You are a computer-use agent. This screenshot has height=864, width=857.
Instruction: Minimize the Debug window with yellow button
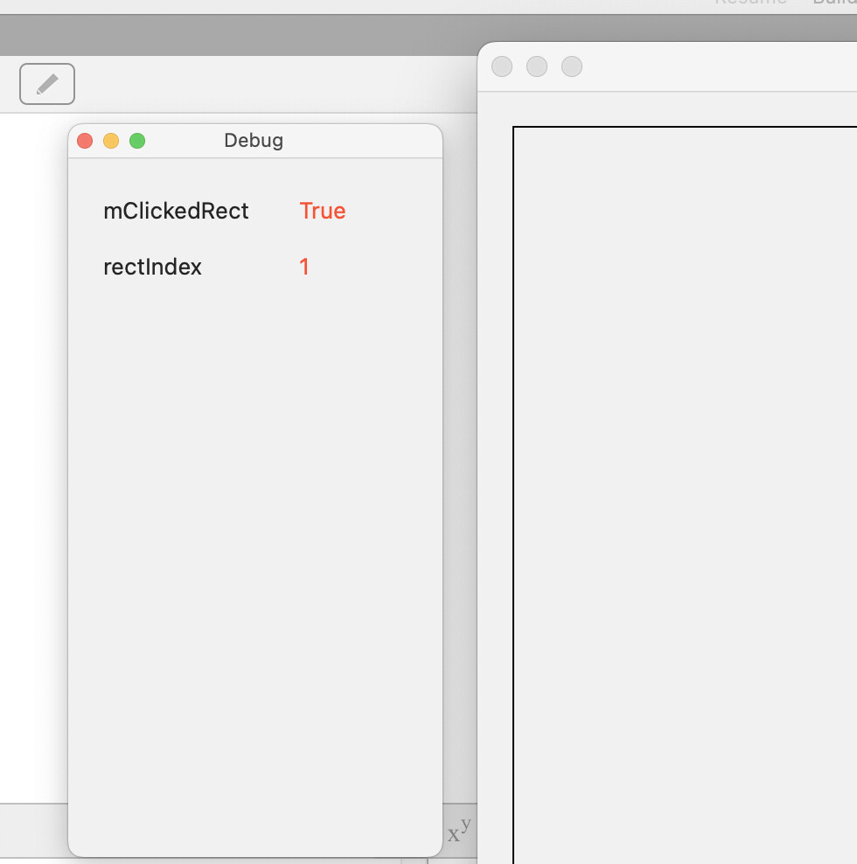click(111, 141)
